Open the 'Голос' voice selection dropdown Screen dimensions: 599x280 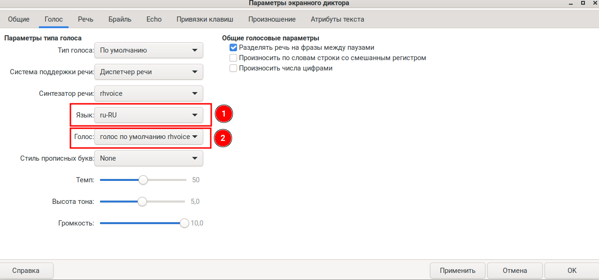tap(148, 137)
